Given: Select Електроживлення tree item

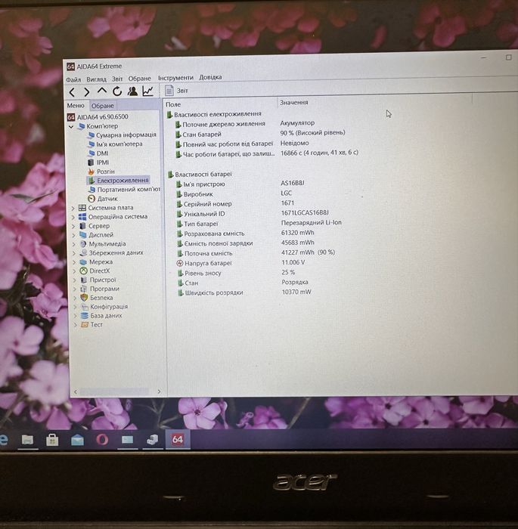Looking at the screenshot, I should pos(119,181).
